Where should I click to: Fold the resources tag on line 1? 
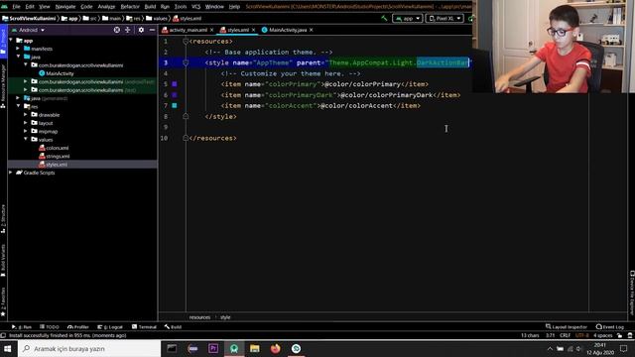tap(186, 42)
